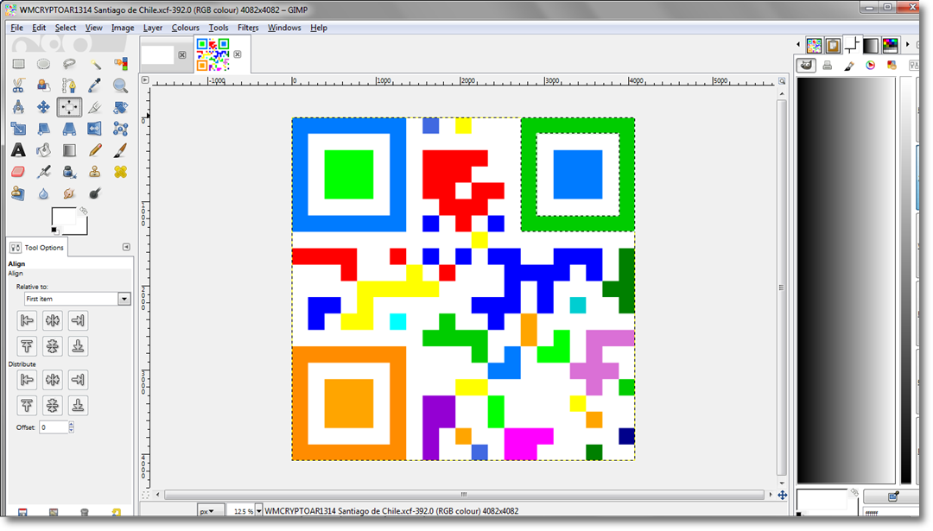The height and width of the screenshot is (531, 933).
Task: Open the Relative to 'First item' dropdown
Action: click(77, 299)
